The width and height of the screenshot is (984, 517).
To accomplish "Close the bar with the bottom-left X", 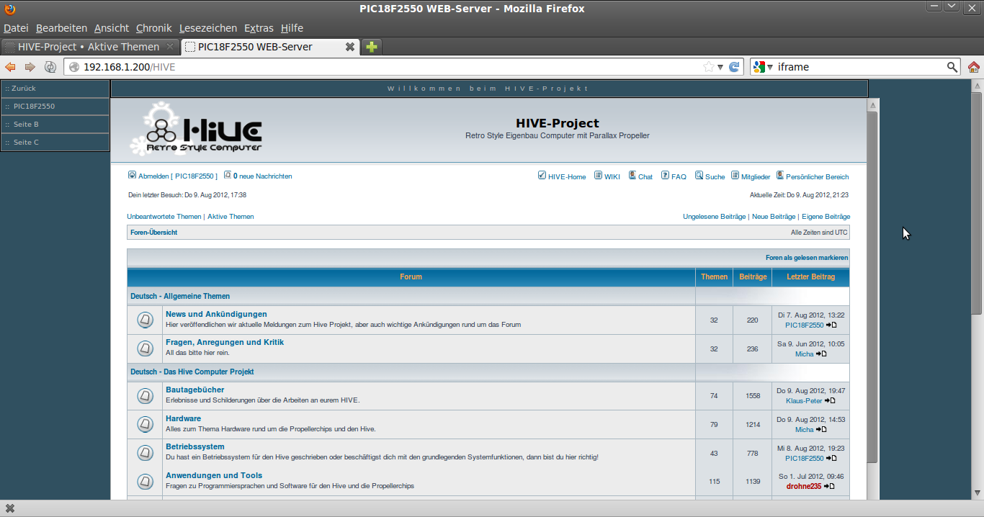I will [10, 508].
